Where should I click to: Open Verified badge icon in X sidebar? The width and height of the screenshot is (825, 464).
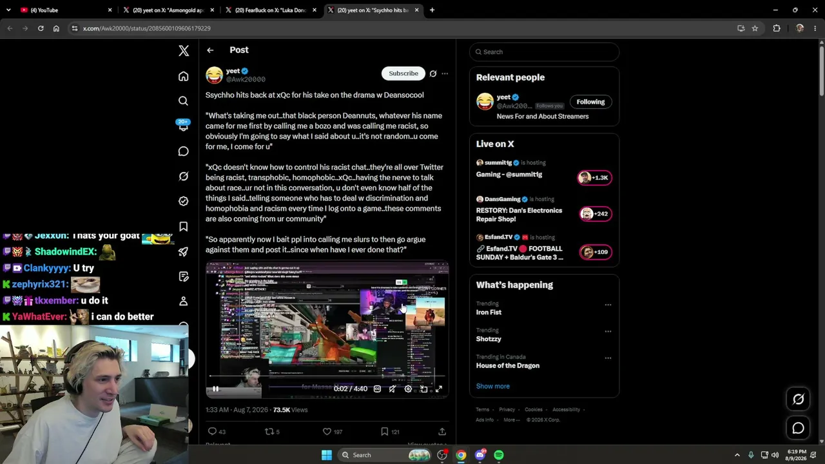point(184,201)
